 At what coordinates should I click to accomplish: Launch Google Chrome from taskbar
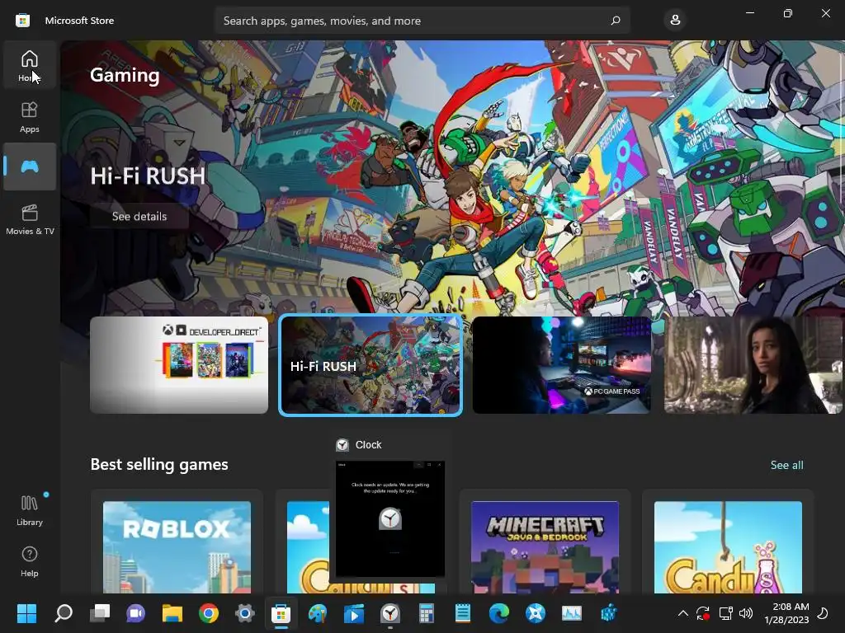tap(209, 613)
